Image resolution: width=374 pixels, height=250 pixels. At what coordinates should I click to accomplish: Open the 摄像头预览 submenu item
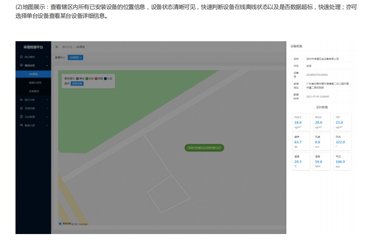click(x=35, y=82)
